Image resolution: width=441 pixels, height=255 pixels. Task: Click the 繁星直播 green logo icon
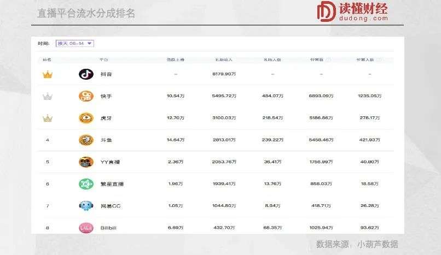click(86, 184)
